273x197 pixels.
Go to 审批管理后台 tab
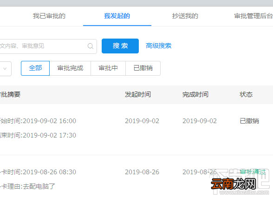(x=253, y=16)
